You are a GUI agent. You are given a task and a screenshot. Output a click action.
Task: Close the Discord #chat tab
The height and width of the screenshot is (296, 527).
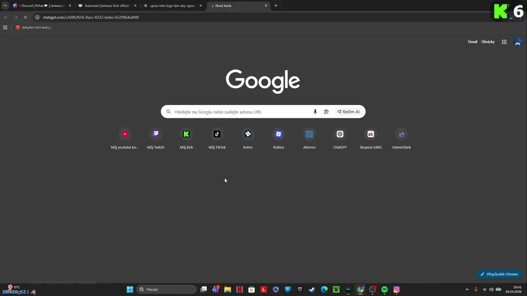pyautogui.click(x=70, y=6)
